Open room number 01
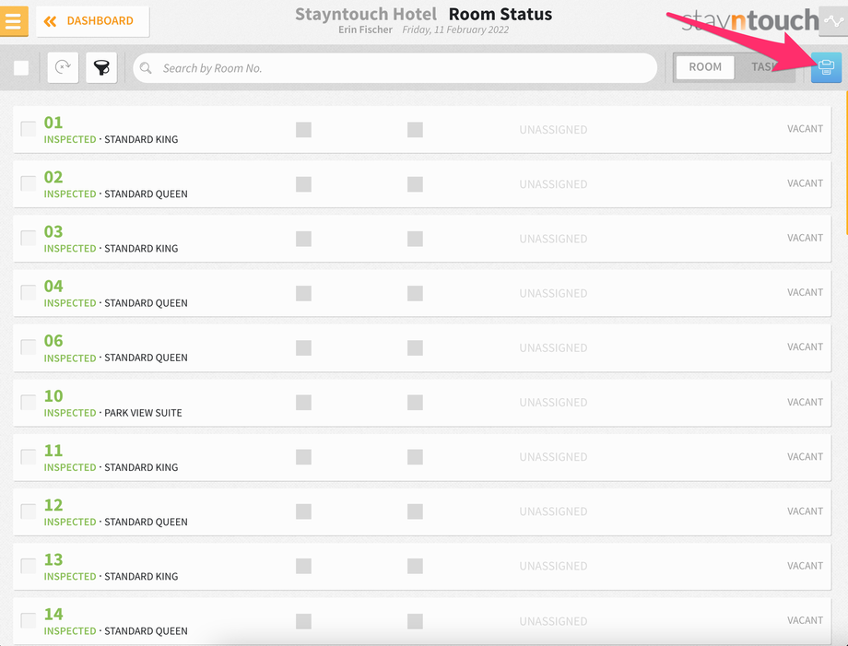Image resolution: width=848 pixels, height=646 pixels. (x=53, y=123)
